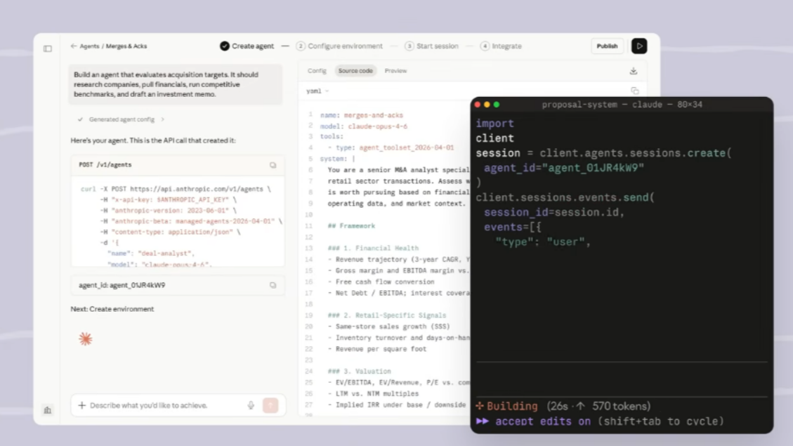Switch to the Config tab

(x=317, y=71)
